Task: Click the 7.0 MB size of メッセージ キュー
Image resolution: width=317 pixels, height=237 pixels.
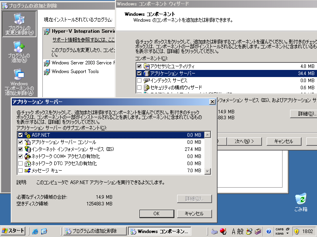Action: [x=194, y=171]
